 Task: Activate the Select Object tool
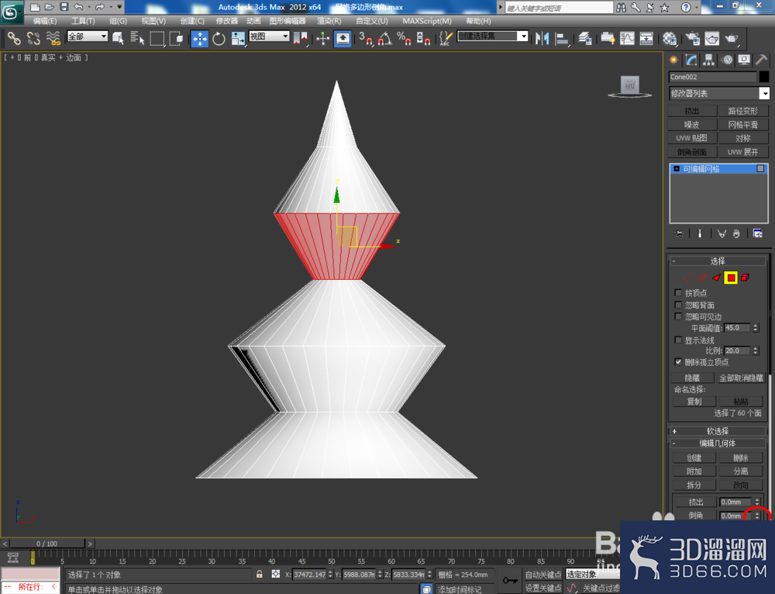click(118, 38)
